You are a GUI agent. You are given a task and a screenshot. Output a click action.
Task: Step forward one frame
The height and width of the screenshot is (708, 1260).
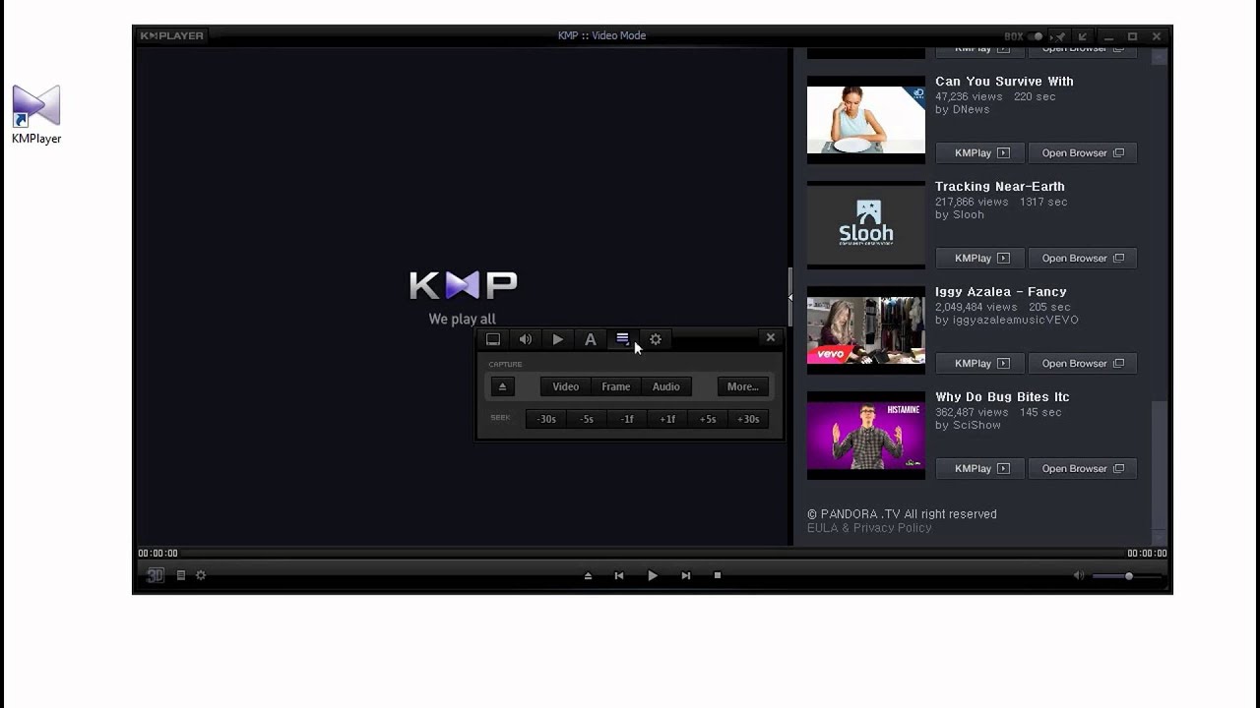click(x=667, y=419)
